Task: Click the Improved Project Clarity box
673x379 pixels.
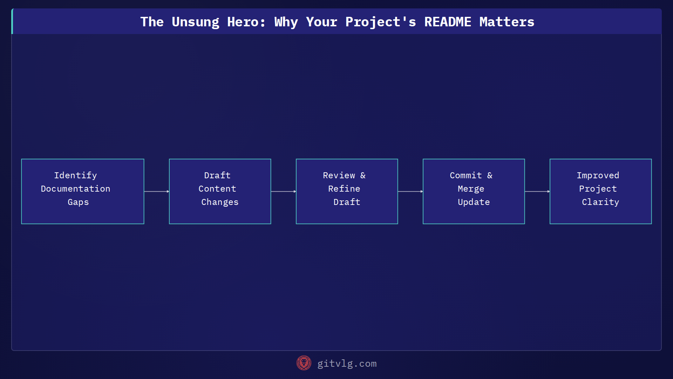Action: pyautogui.click(x=601, y=191)
